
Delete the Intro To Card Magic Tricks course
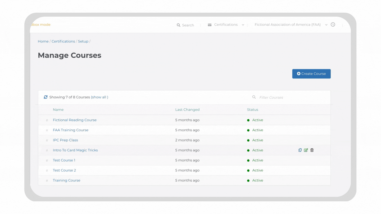[312, 150]
